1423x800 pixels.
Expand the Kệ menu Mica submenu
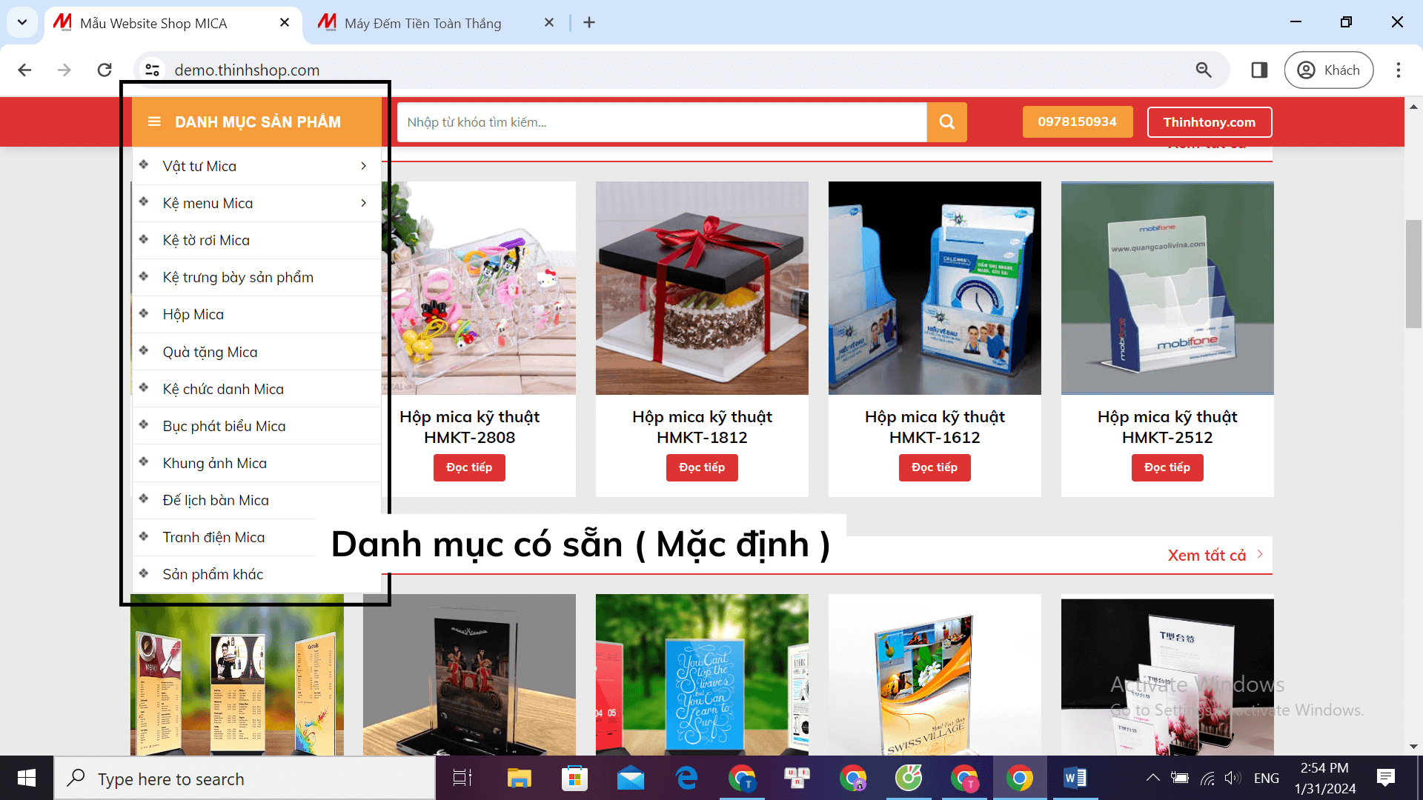click(363, 203)
